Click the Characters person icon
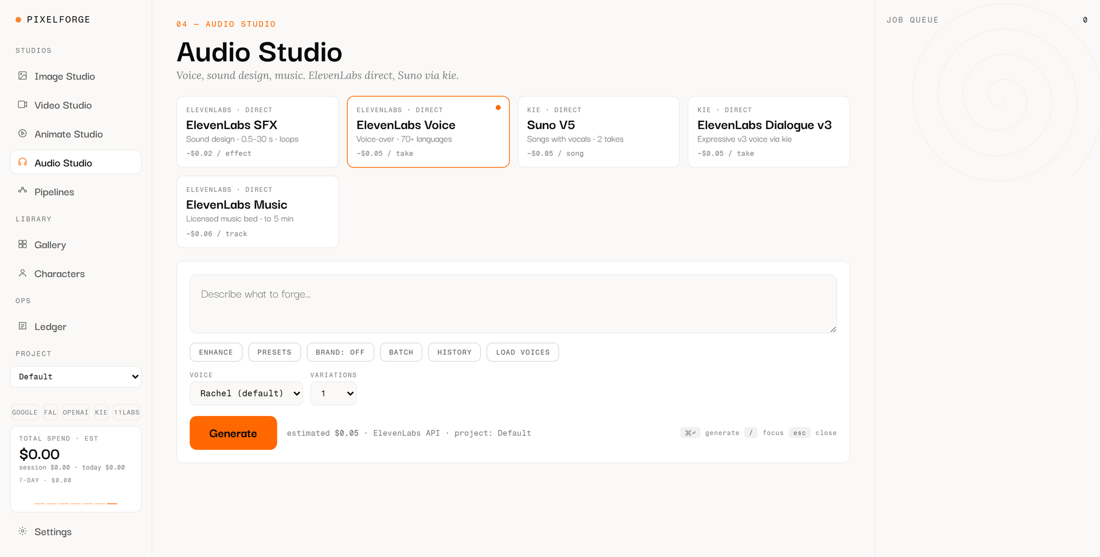Screen dimensions: 1100x557 (x=22, y=273)
